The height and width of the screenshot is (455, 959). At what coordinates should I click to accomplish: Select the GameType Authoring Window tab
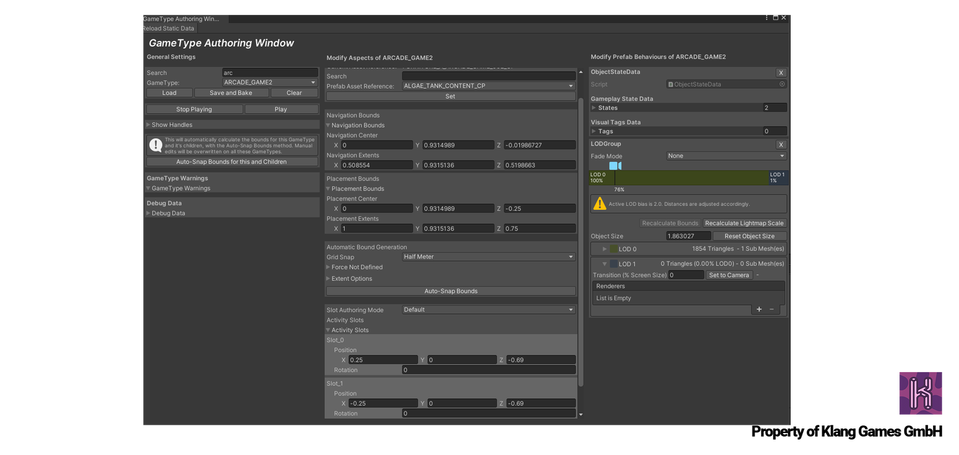click(181, 19)
